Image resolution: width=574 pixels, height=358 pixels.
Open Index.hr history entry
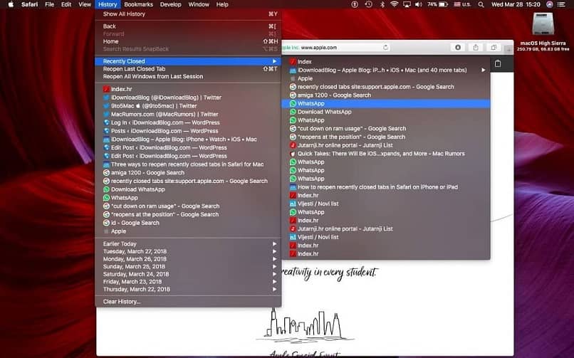[188, 89]
